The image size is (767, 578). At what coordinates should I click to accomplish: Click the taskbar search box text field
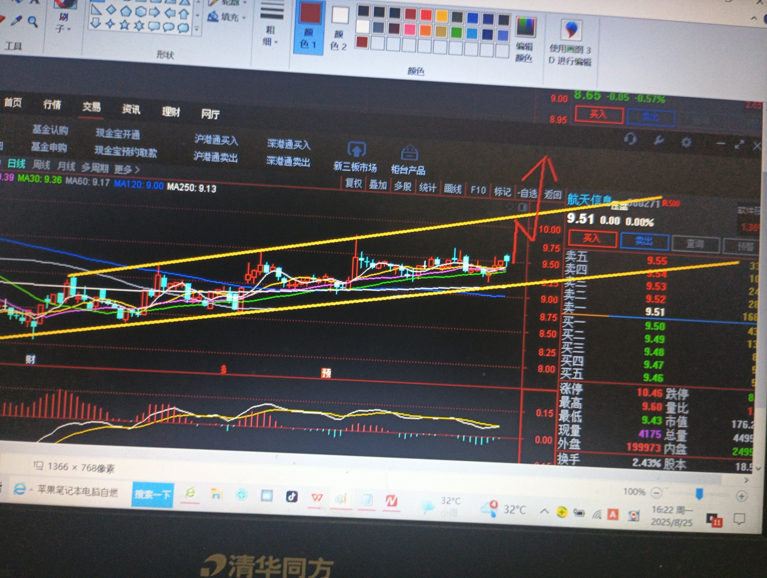pos(78,491)
